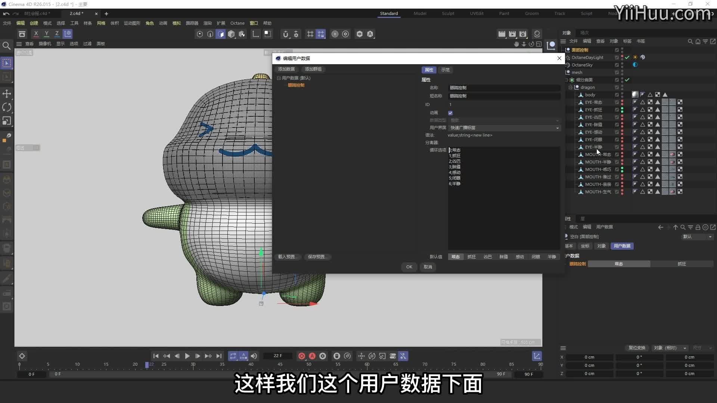Toggle visibility dots for mesh object
The image size is (717, 403).
pos(622,72)
